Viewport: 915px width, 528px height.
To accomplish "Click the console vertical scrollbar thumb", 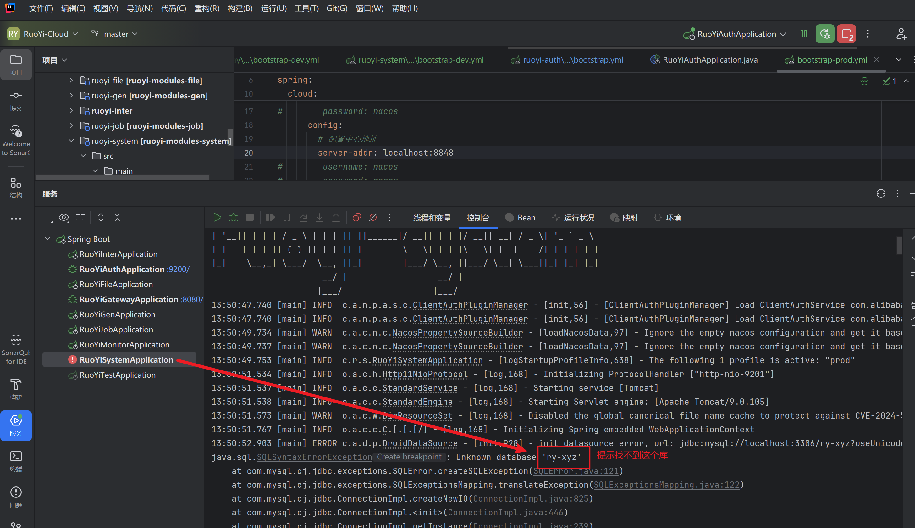I will [x=899, y=246].
